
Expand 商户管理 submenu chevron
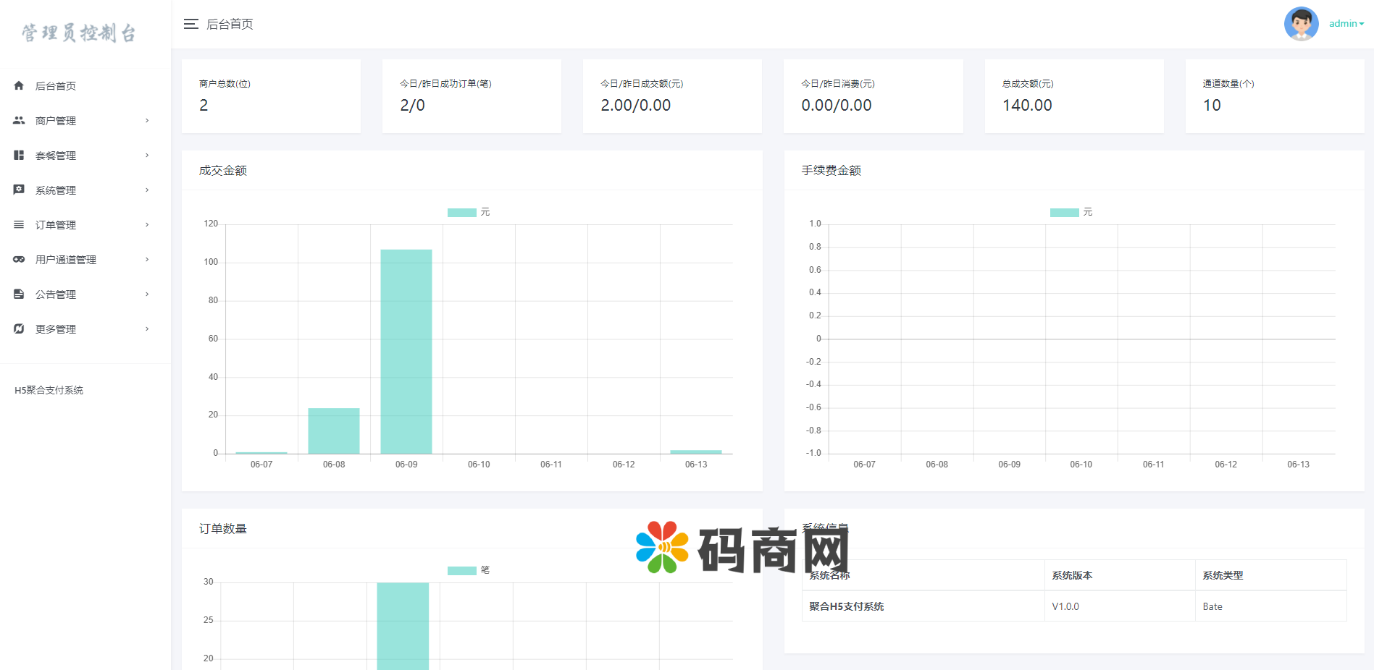(147, 120)
